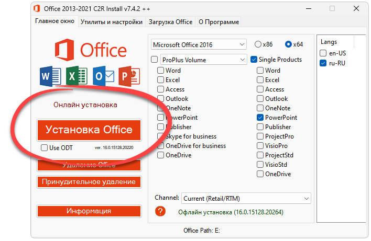Click the Office logo in title bar
371x241 pixels.
click(37, 8)
